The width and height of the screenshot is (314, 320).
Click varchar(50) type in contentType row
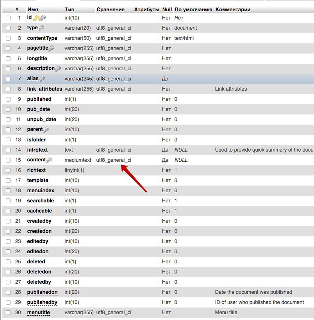(78, 38)
